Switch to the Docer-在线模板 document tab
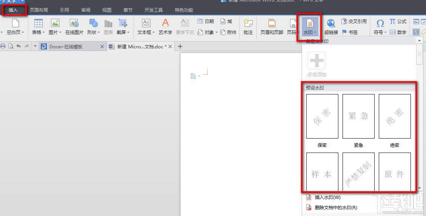The width and height of the screenshot is (426, 216). point(66,46)
